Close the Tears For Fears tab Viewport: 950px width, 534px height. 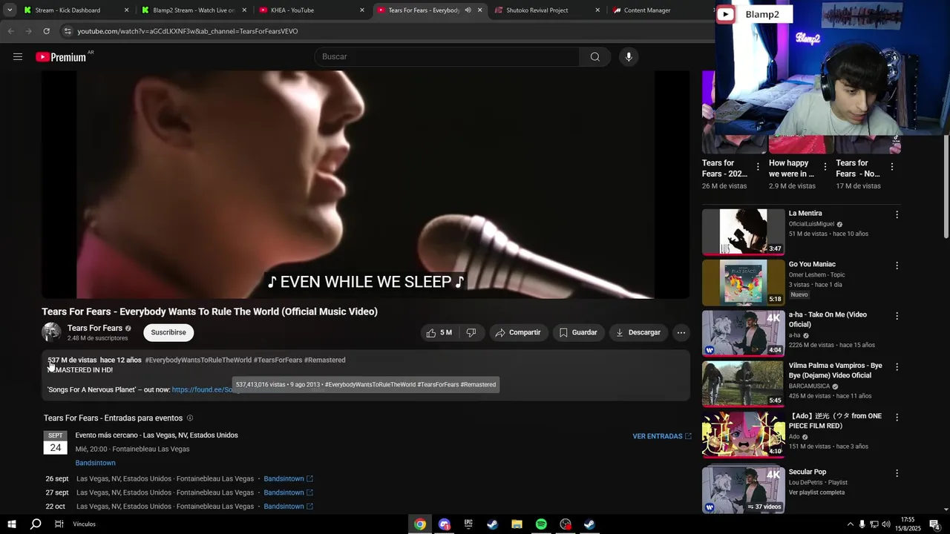pos(480,10)
